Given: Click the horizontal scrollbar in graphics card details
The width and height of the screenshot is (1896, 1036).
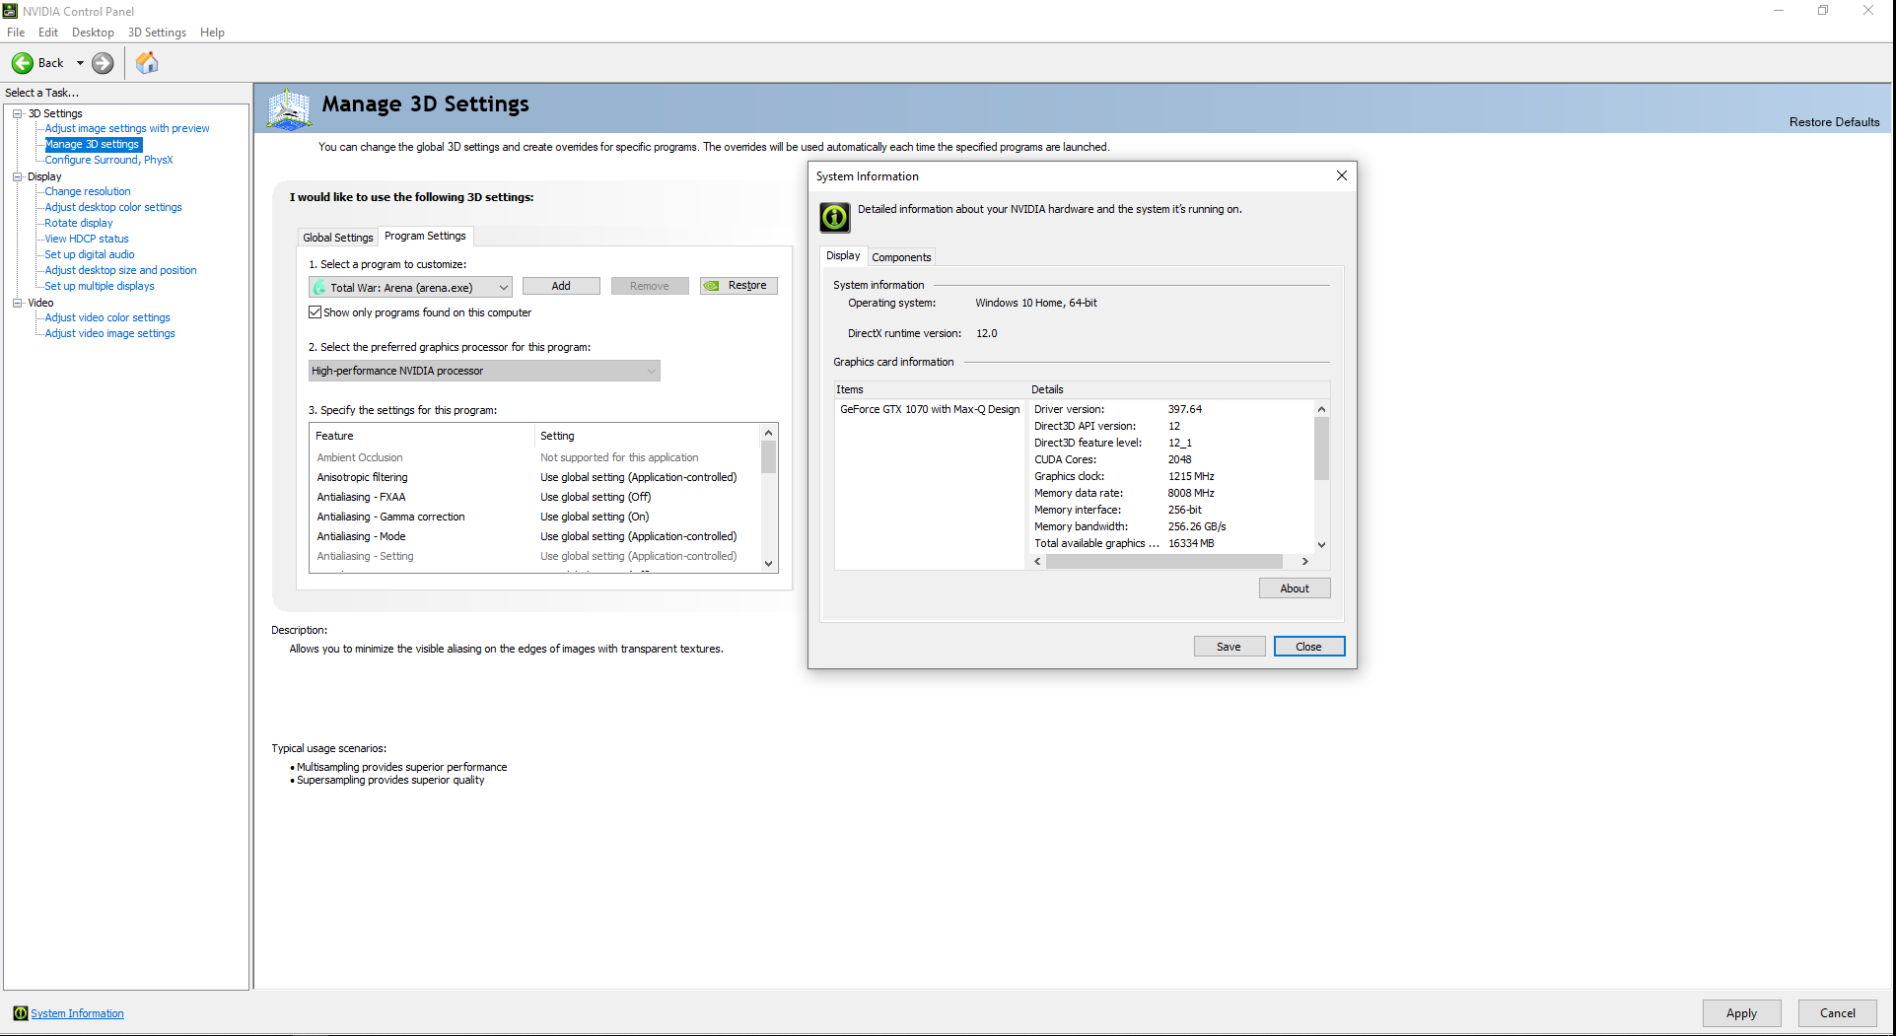Looking at the screenshot, I should pyautogui.click(x=1163, y=561).
